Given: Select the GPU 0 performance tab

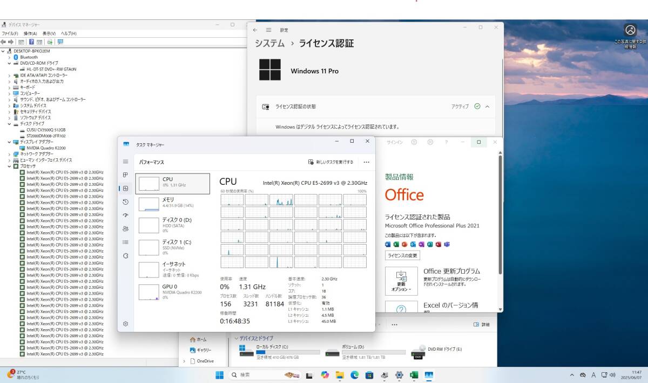Looking at the screenshot, I should point(172,292).
